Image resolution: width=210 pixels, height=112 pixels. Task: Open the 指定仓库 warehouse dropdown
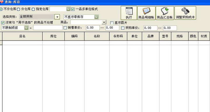point(69,9)
